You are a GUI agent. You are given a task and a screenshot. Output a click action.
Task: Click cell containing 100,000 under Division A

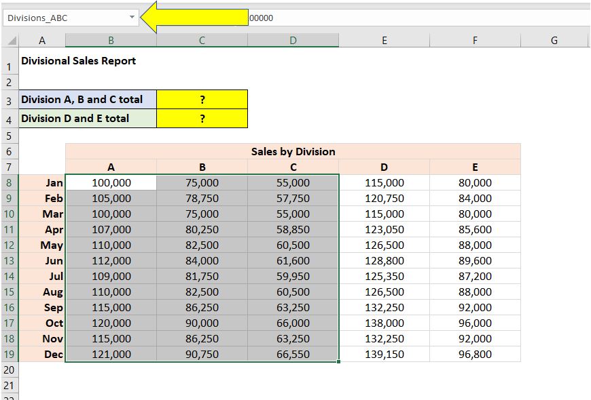(x=111, y=182)
